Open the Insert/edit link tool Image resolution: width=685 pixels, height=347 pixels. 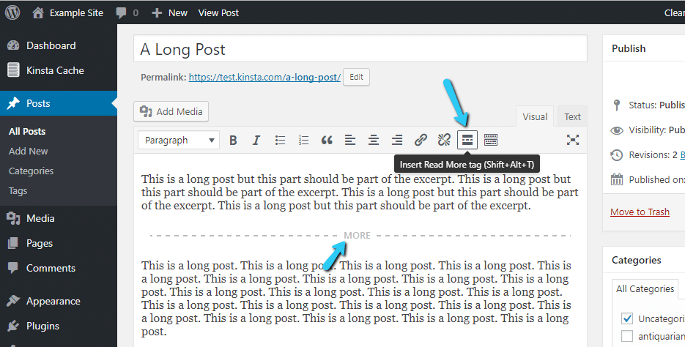point(421,140)
